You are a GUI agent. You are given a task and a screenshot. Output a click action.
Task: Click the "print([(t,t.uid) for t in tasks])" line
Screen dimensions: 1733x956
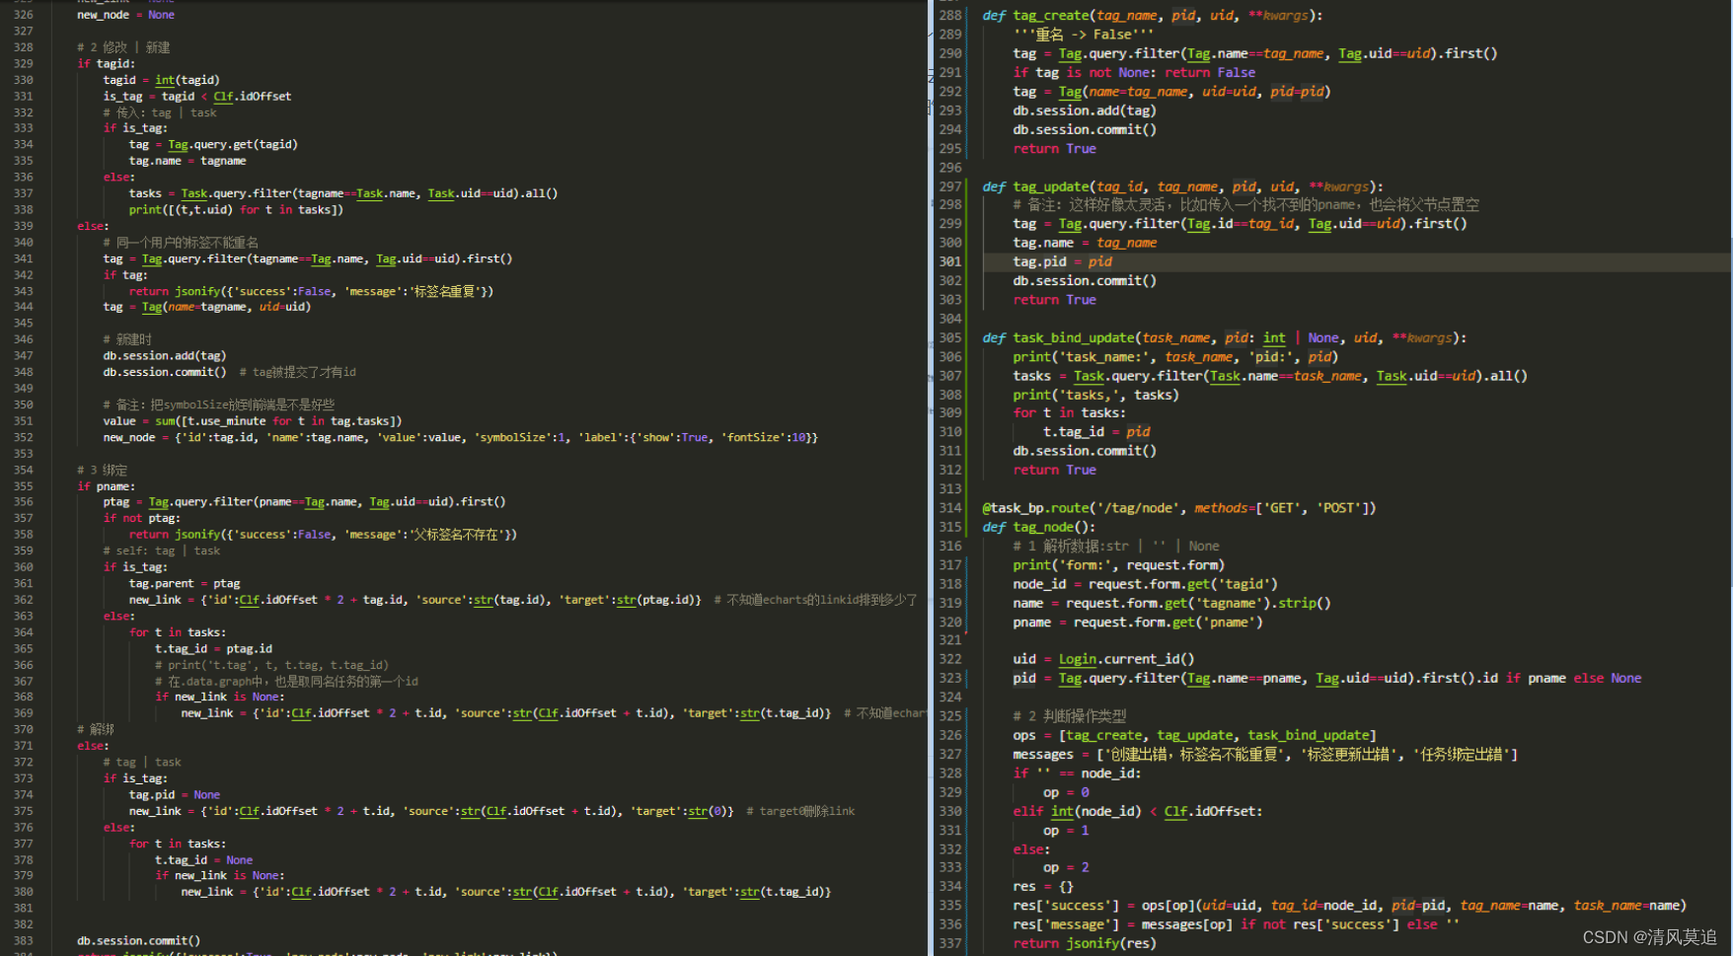point(236,209)
